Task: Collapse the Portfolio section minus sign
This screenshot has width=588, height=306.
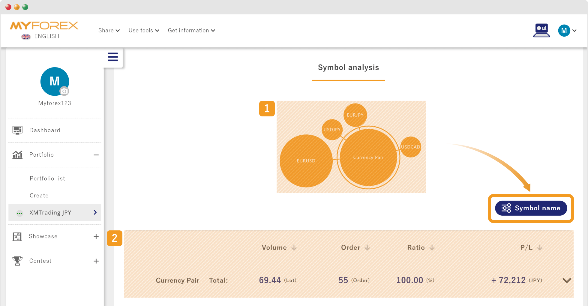Action: 96,155
